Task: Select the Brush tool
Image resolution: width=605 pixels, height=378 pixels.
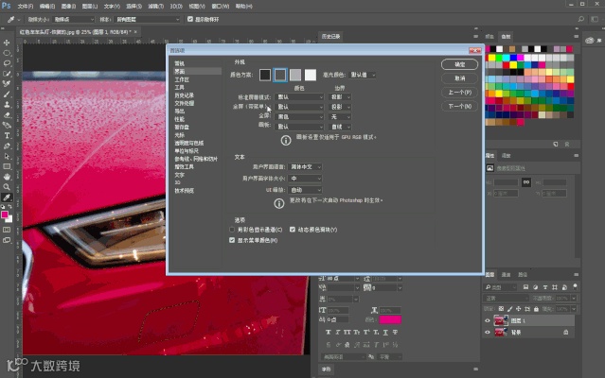Action: point(7,94)
